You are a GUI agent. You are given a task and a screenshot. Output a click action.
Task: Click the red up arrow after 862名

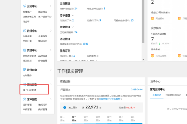[134, 108]
